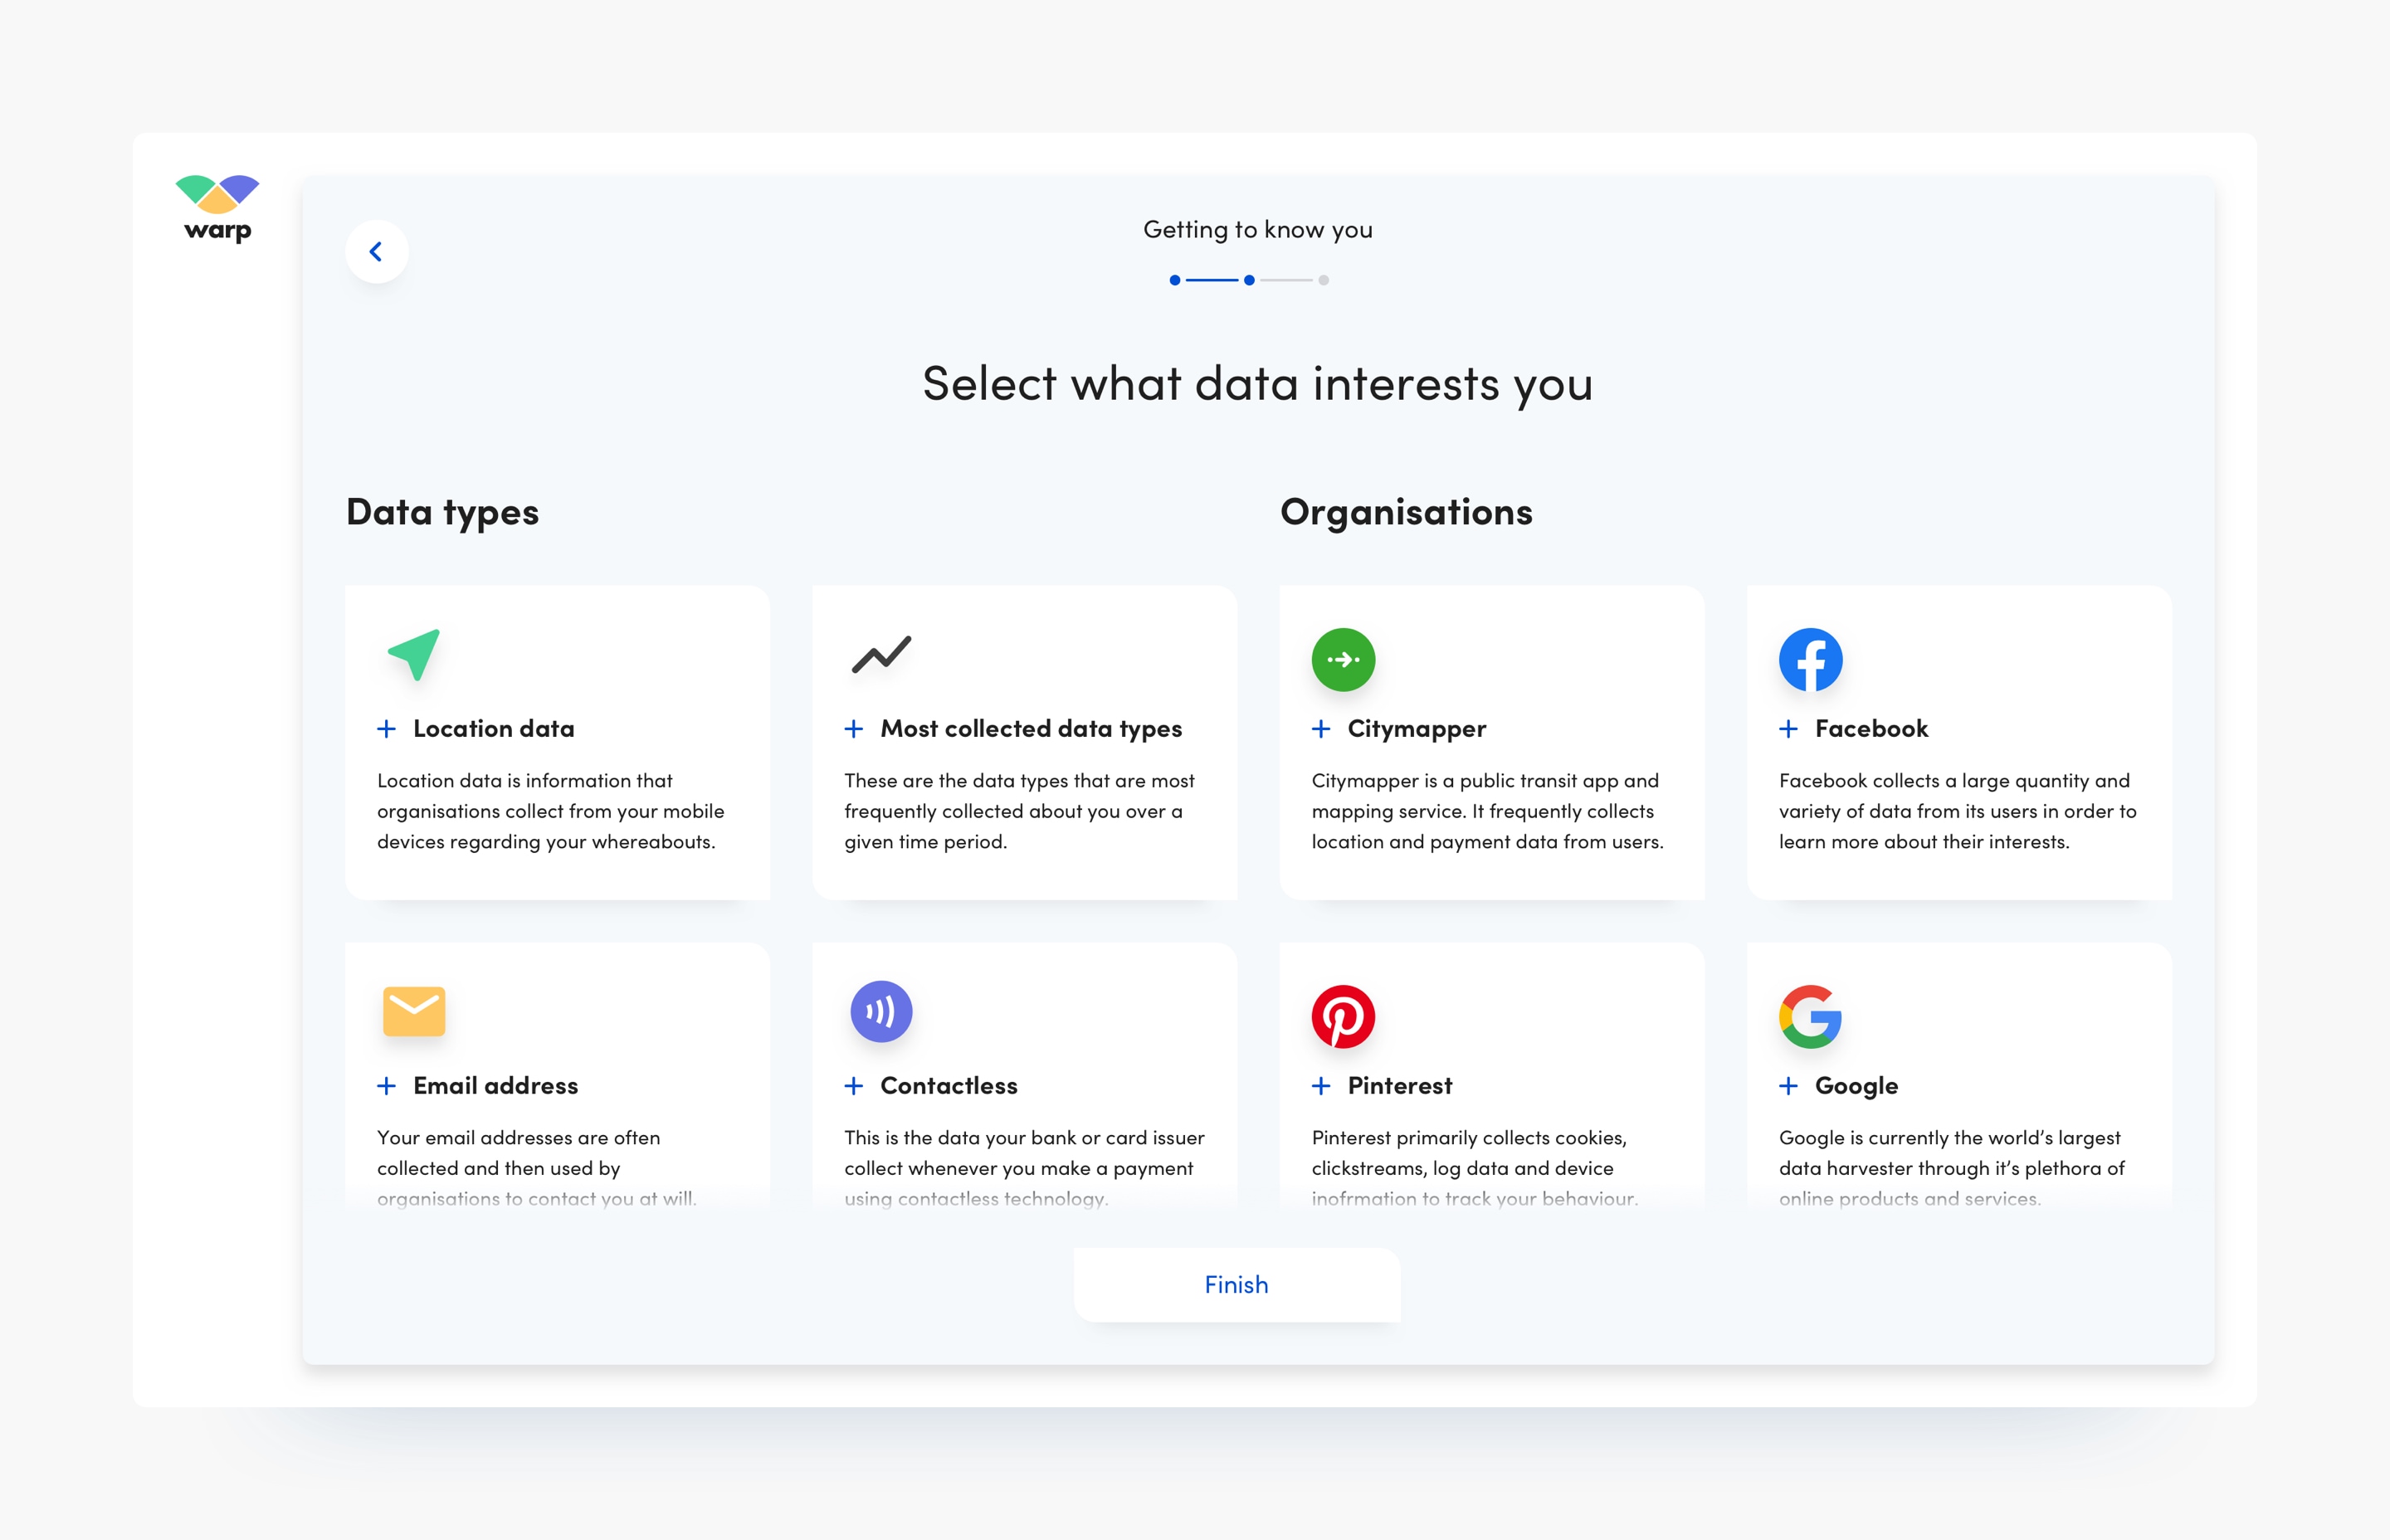Image resolution: width=2390 pixels, height=1540 pixels.
Task: Go back with the chevron arrow button
Action: click(376, 251)
